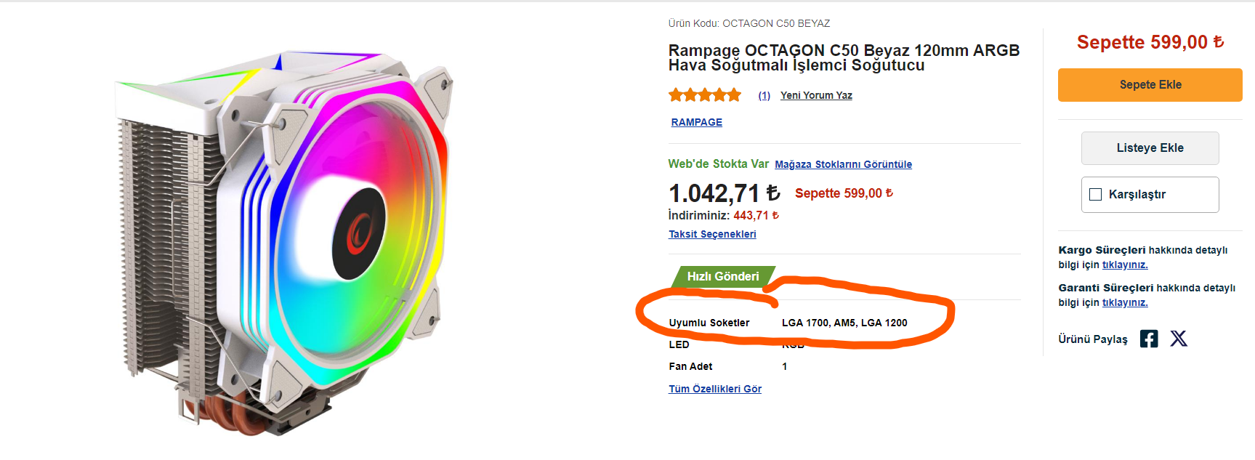Screen dimensions: 1255x460
Task: Open the RAMPAGE brand link
Action: coord(696,122)
